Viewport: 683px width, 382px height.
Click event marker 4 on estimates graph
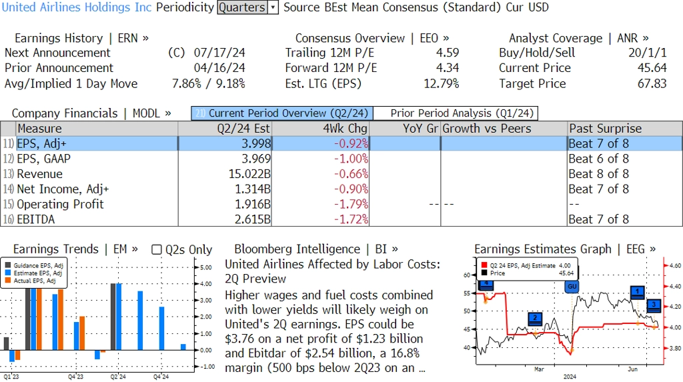pos(486,285)
